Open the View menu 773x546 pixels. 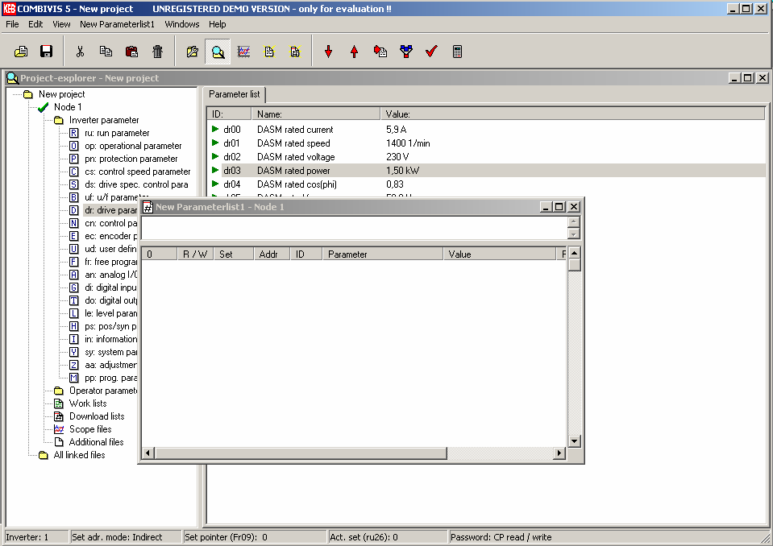61,24
